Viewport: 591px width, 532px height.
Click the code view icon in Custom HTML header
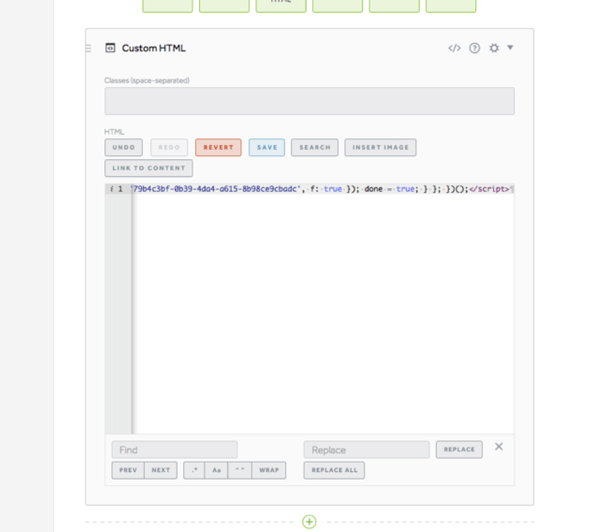point(454,48)
